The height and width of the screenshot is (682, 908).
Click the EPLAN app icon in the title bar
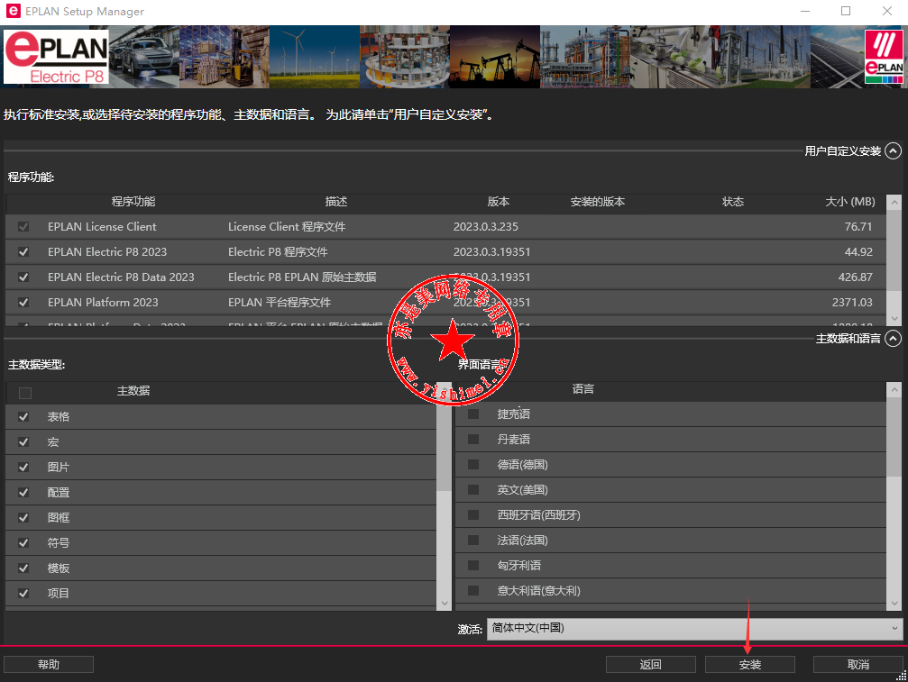[x=13, y=11]
